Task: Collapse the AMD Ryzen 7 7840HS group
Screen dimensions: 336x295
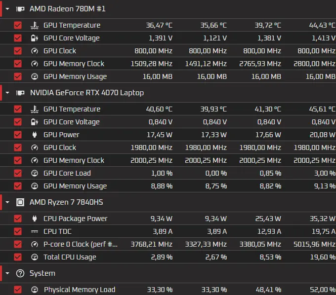Action: pos(7,202)
